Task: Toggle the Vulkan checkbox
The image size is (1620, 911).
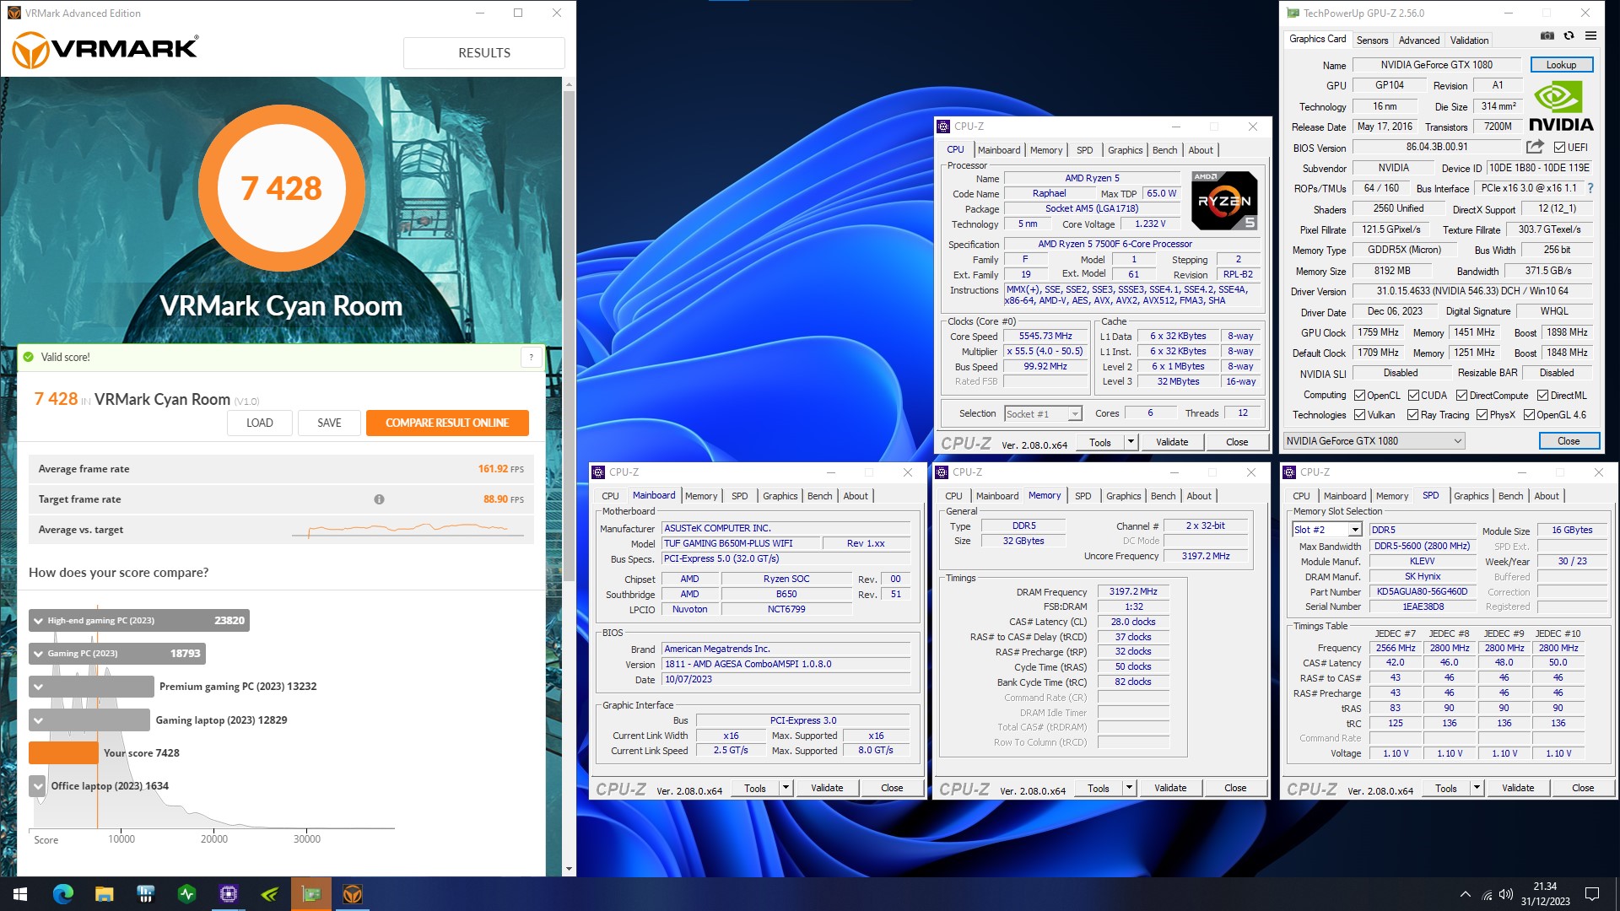Action: (x=1359, y=415)
